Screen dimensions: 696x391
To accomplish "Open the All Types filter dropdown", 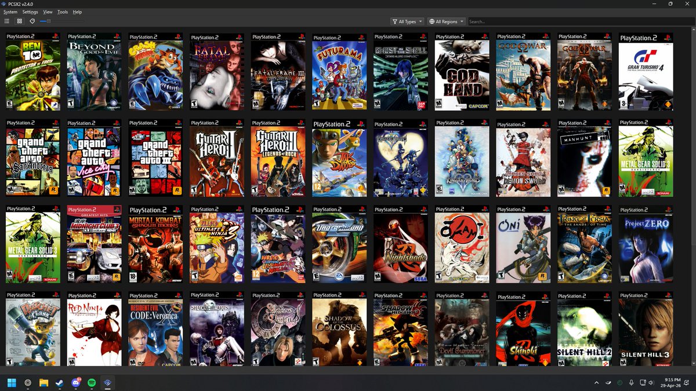I will point(407,21).
